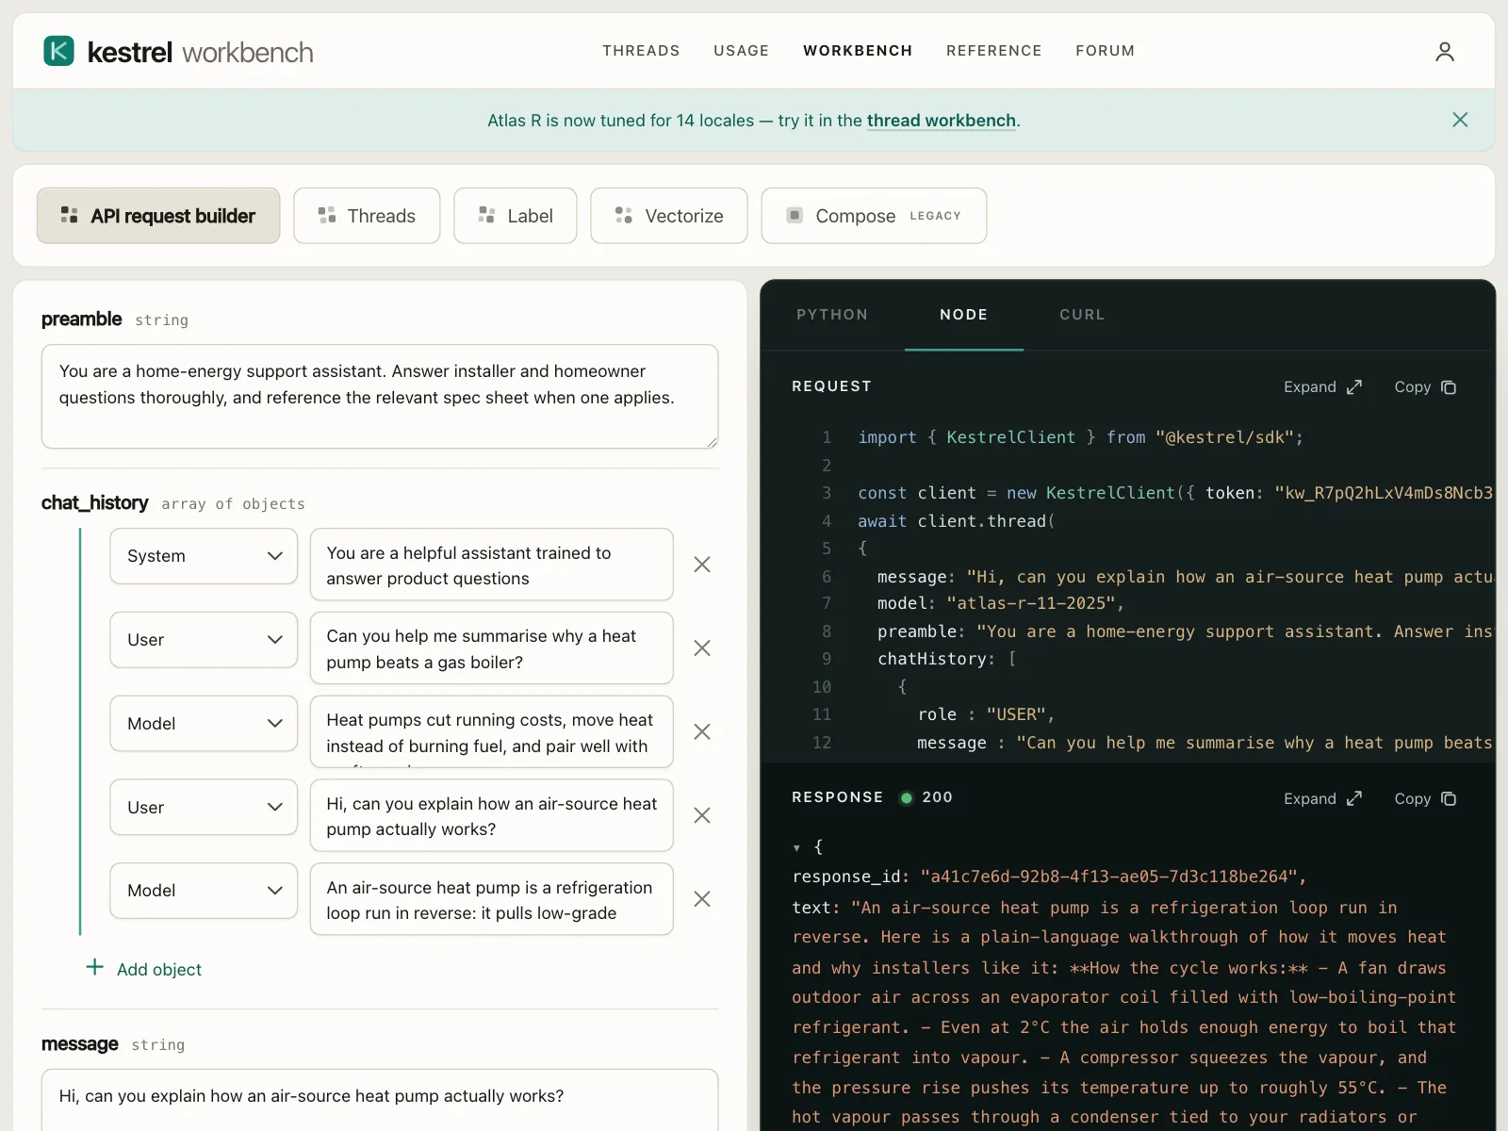Edit the 'An air-source heat pump is' field
1508x1131 pixels.
492,899
